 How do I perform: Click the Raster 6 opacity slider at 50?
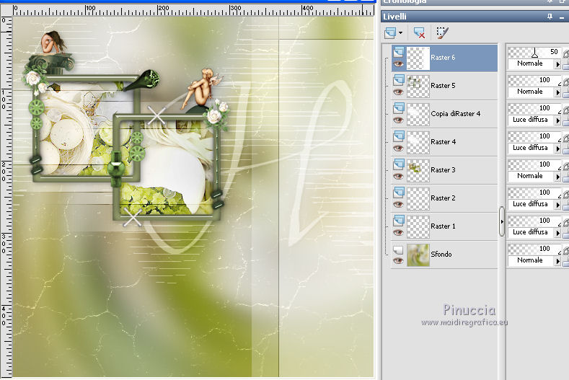pyautogui.click(x=534, y=52)
